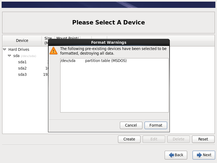Proceed with the Next arrow button

tap(204, 155)
